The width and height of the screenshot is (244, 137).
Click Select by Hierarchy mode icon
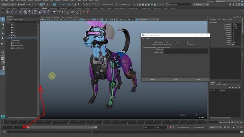coord(39,5)
